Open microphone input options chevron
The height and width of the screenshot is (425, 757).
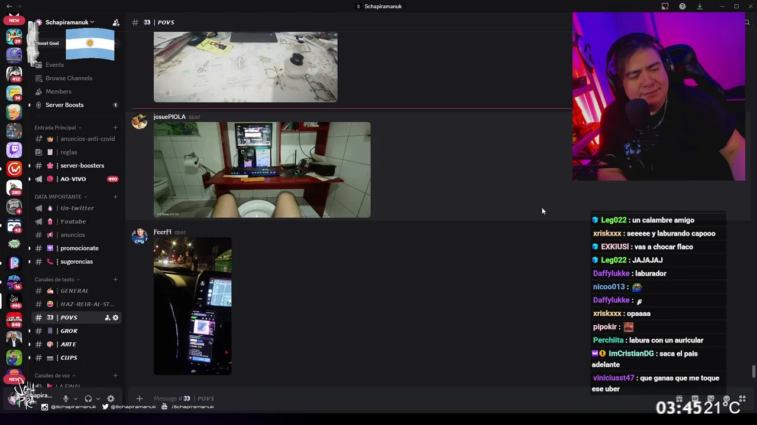pyautogui.click(x=76, y=398)
